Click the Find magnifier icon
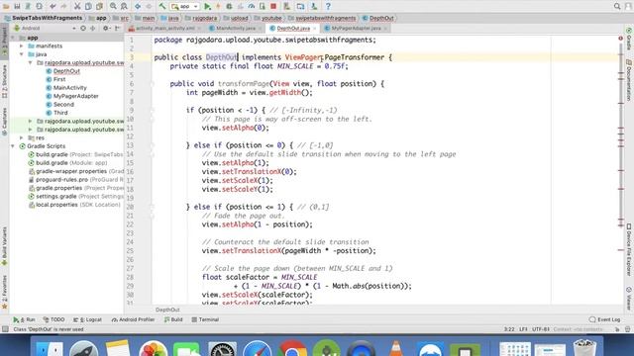The width and height of the screenshot is (634, 356). point(113,6)
